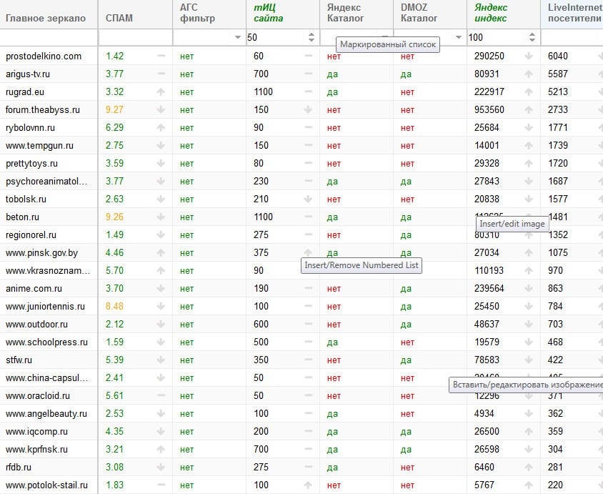Click the up arrow beside Яндекс индекс 80931
This screenshot has height=494, width=603.
pos(529,74)
